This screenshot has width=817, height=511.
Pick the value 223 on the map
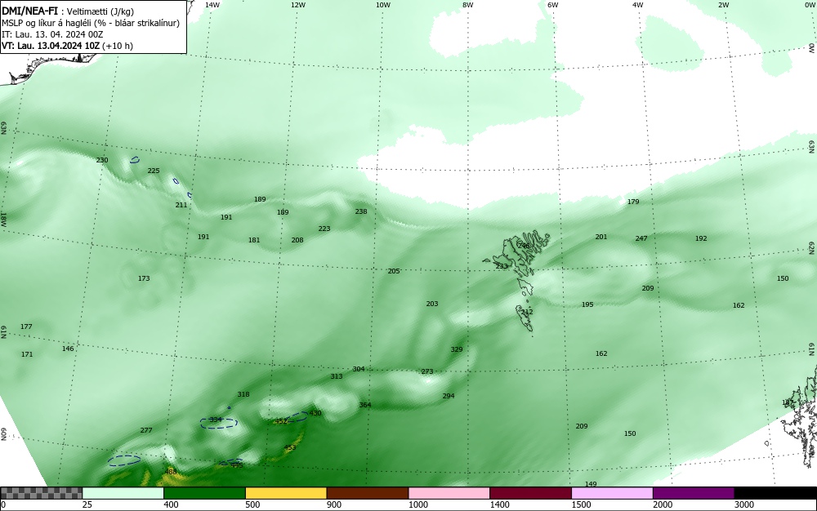coord(324,229)
